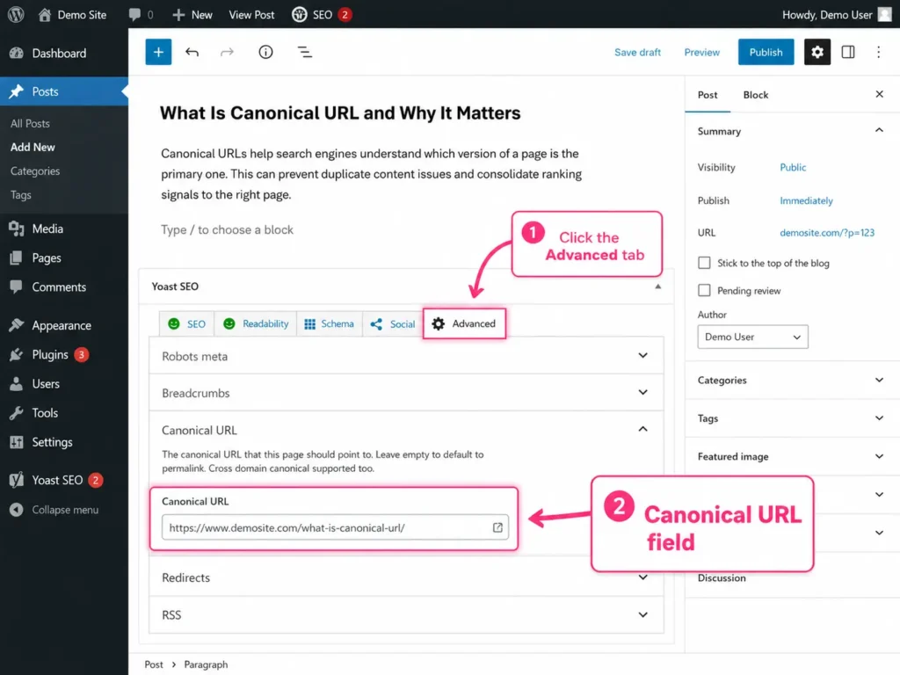
Task: Click the demosite.com/?p=123 URL link
Action: coord(826,233)
